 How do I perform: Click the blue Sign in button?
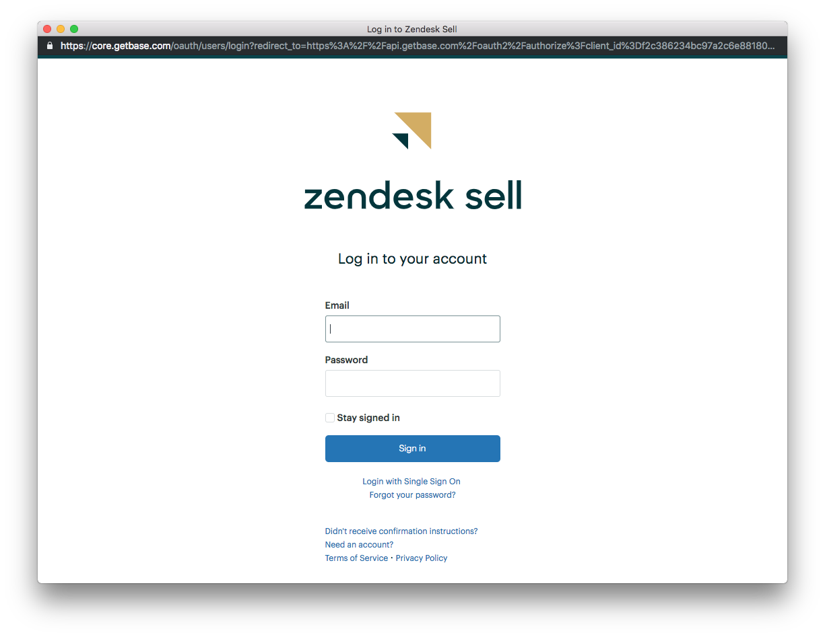pos(413,449)
